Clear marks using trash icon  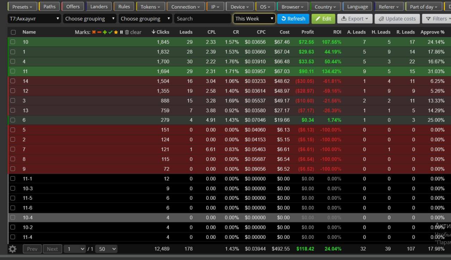pos(127,32)
